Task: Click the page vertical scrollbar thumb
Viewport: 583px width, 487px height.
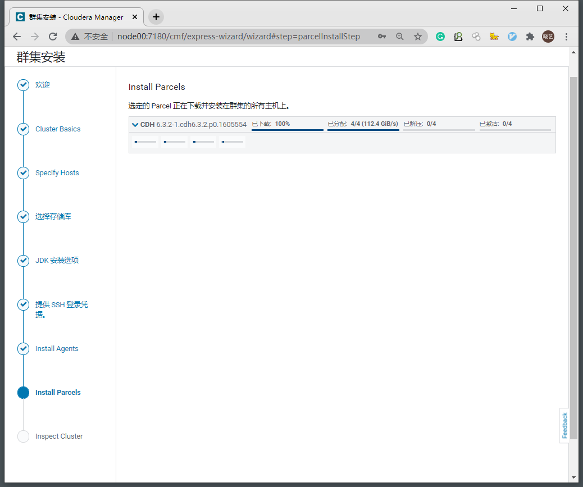Action: click(x=573, y=257)
